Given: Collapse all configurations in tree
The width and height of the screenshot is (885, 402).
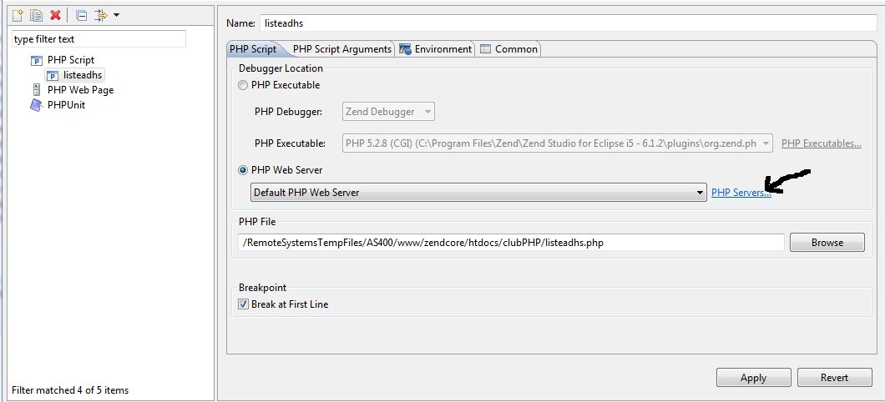Looking at the screenshot, I should (x=81, y=15).
